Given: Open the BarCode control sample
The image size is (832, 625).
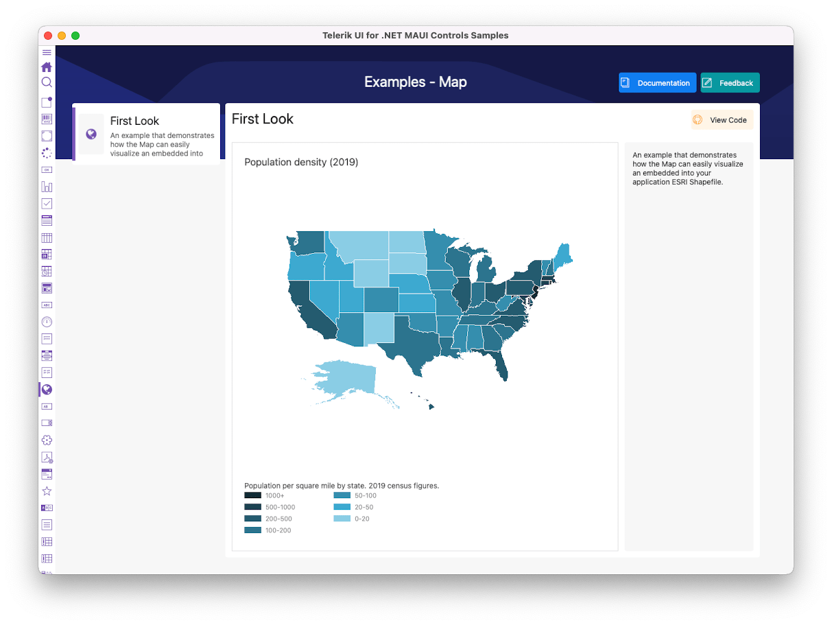Looking at the screenshot, I should point(47,118).
